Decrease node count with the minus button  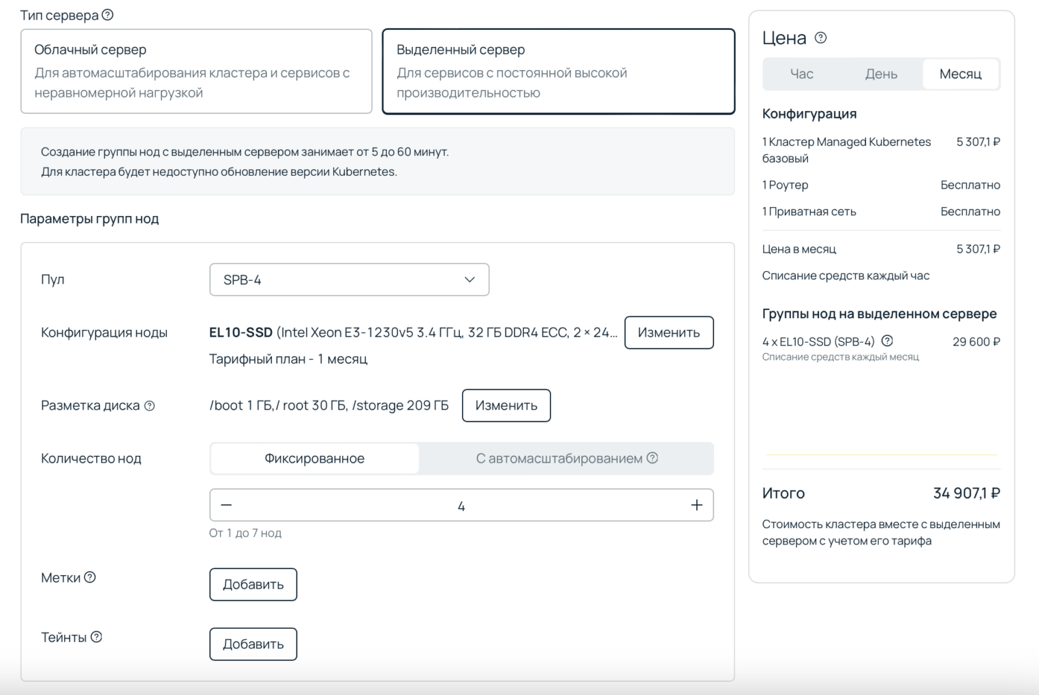tap(228, 505)
